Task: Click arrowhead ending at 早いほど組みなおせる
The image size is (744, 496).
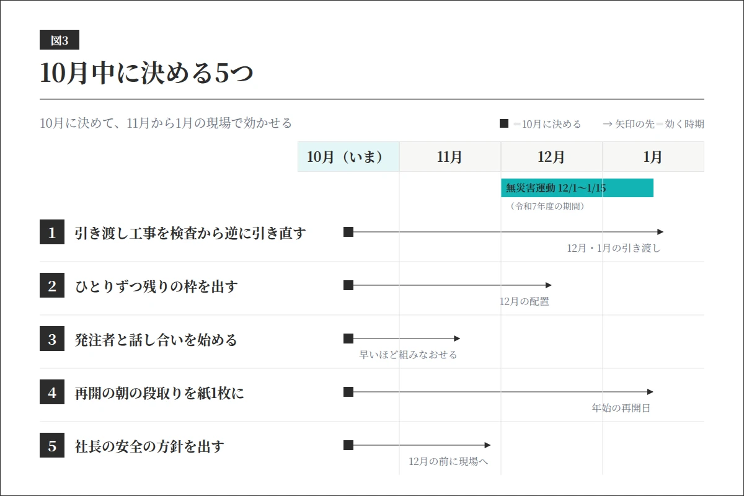Action: (x=457, y=339)
